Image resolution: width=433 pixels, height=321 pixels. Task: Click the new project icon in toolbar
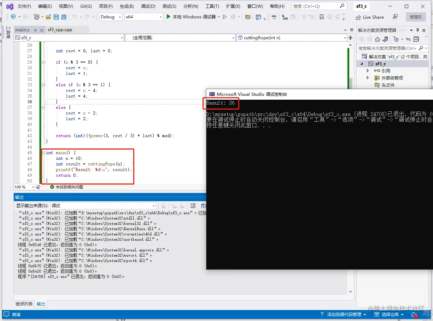click(36, 17)
